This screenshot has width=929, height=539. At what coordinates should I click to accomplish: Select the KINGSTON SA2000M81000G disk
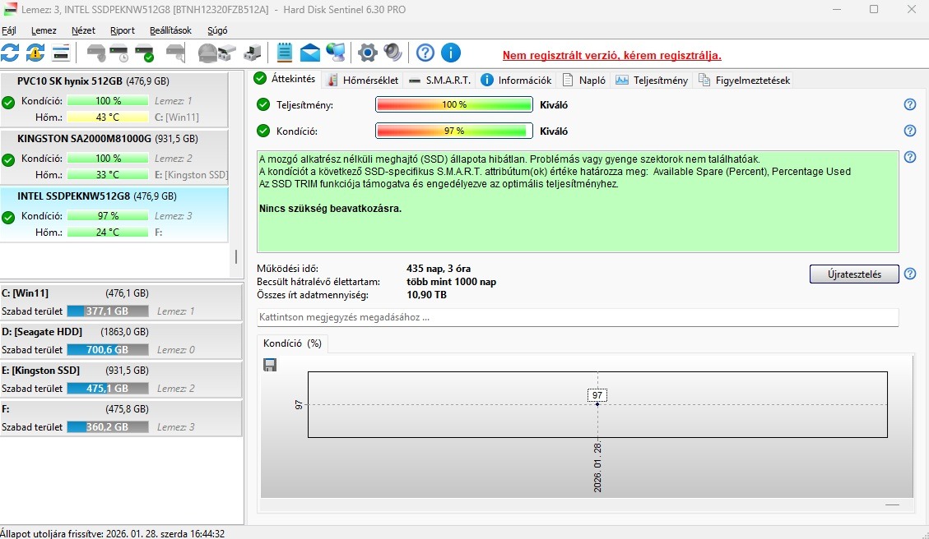tap(114, 156)
